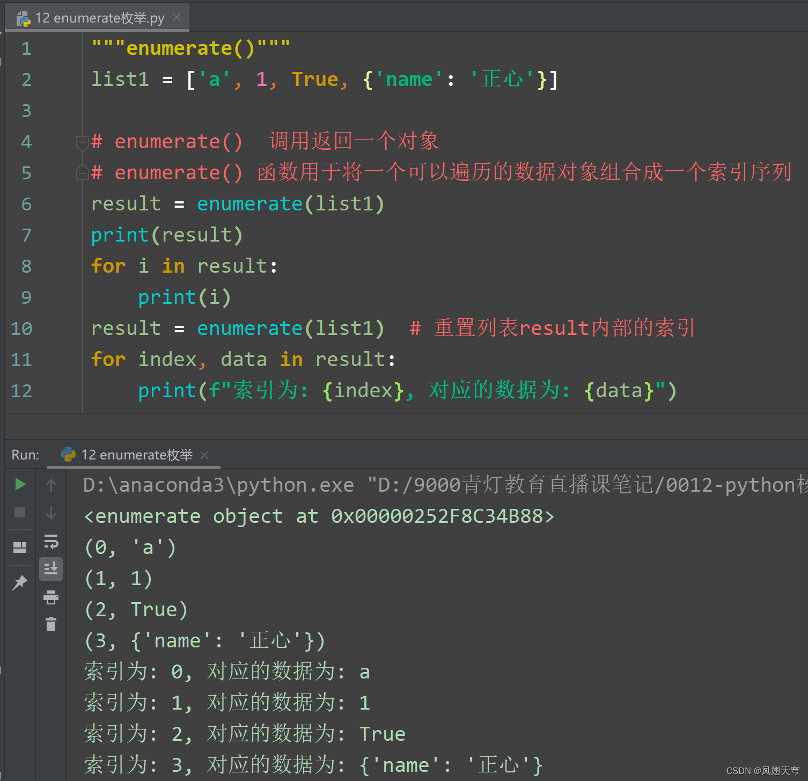Close the editor tab with its X button

(177, 18)
